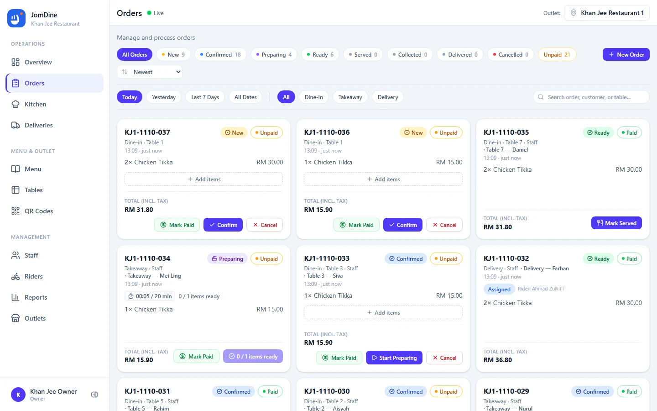
Task: Click the JomDine logo icon
Action: (16, 18)
